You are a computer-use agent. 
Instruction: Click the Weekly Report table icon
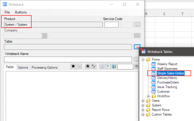tap(154, 64)
